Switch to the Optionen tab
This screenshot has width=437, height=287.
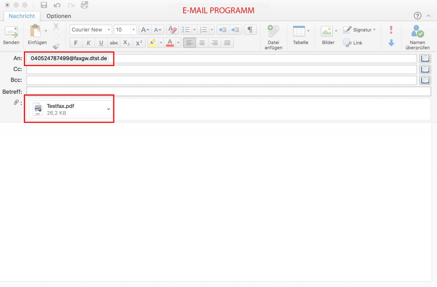[x=59, y=16]
